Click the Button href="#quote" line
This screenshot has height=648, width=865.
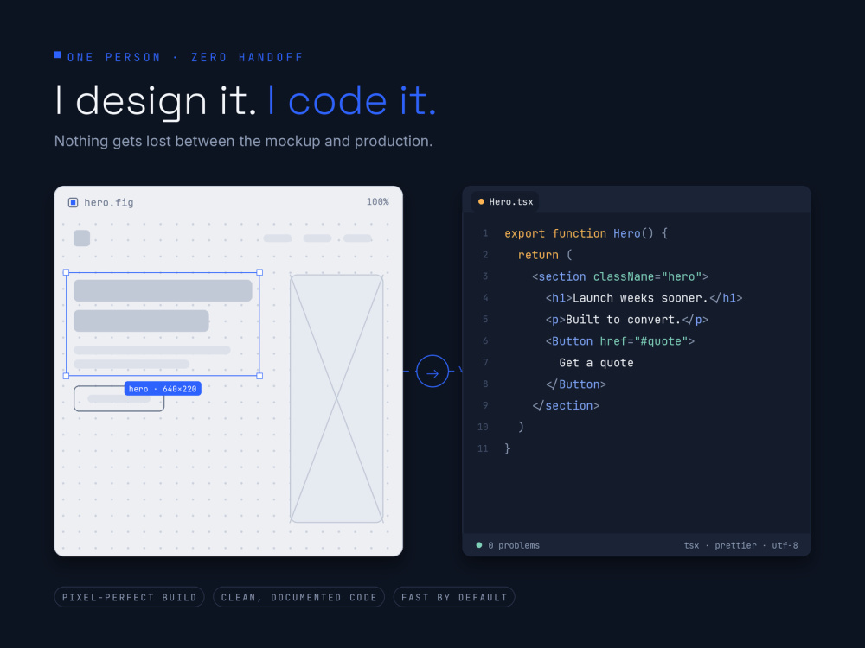[x=620, y=341]
